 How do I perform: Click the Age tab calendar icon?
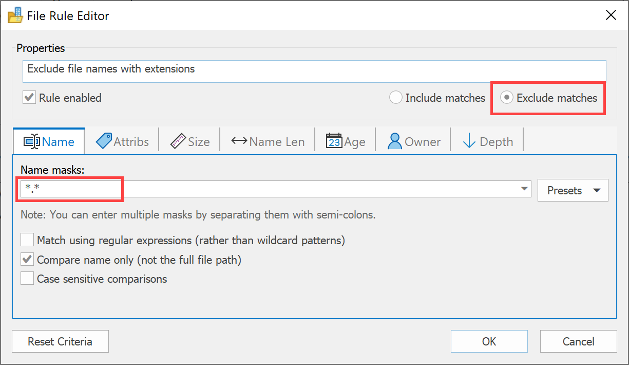point(334,141)
